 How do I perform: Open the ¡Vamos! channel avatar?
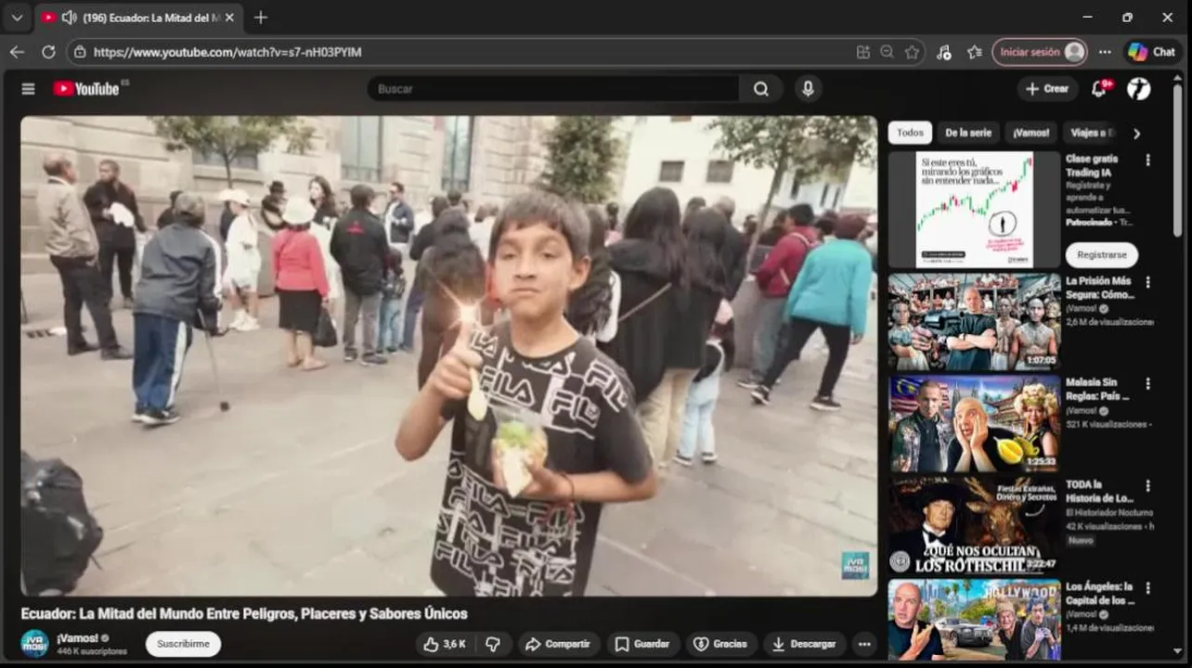(34, 644)
